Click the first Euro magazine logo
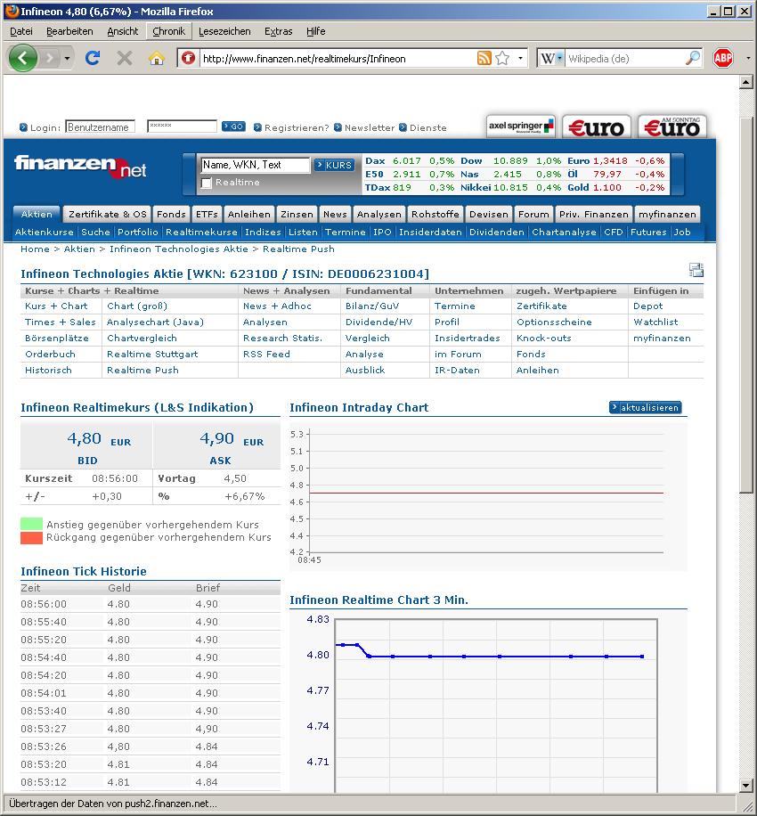757x816 pixels. [596, 126]
